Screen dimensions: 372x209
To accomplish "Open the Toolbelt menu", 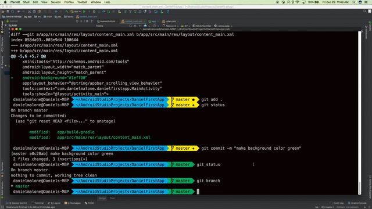I will click(x=82, y=2).
